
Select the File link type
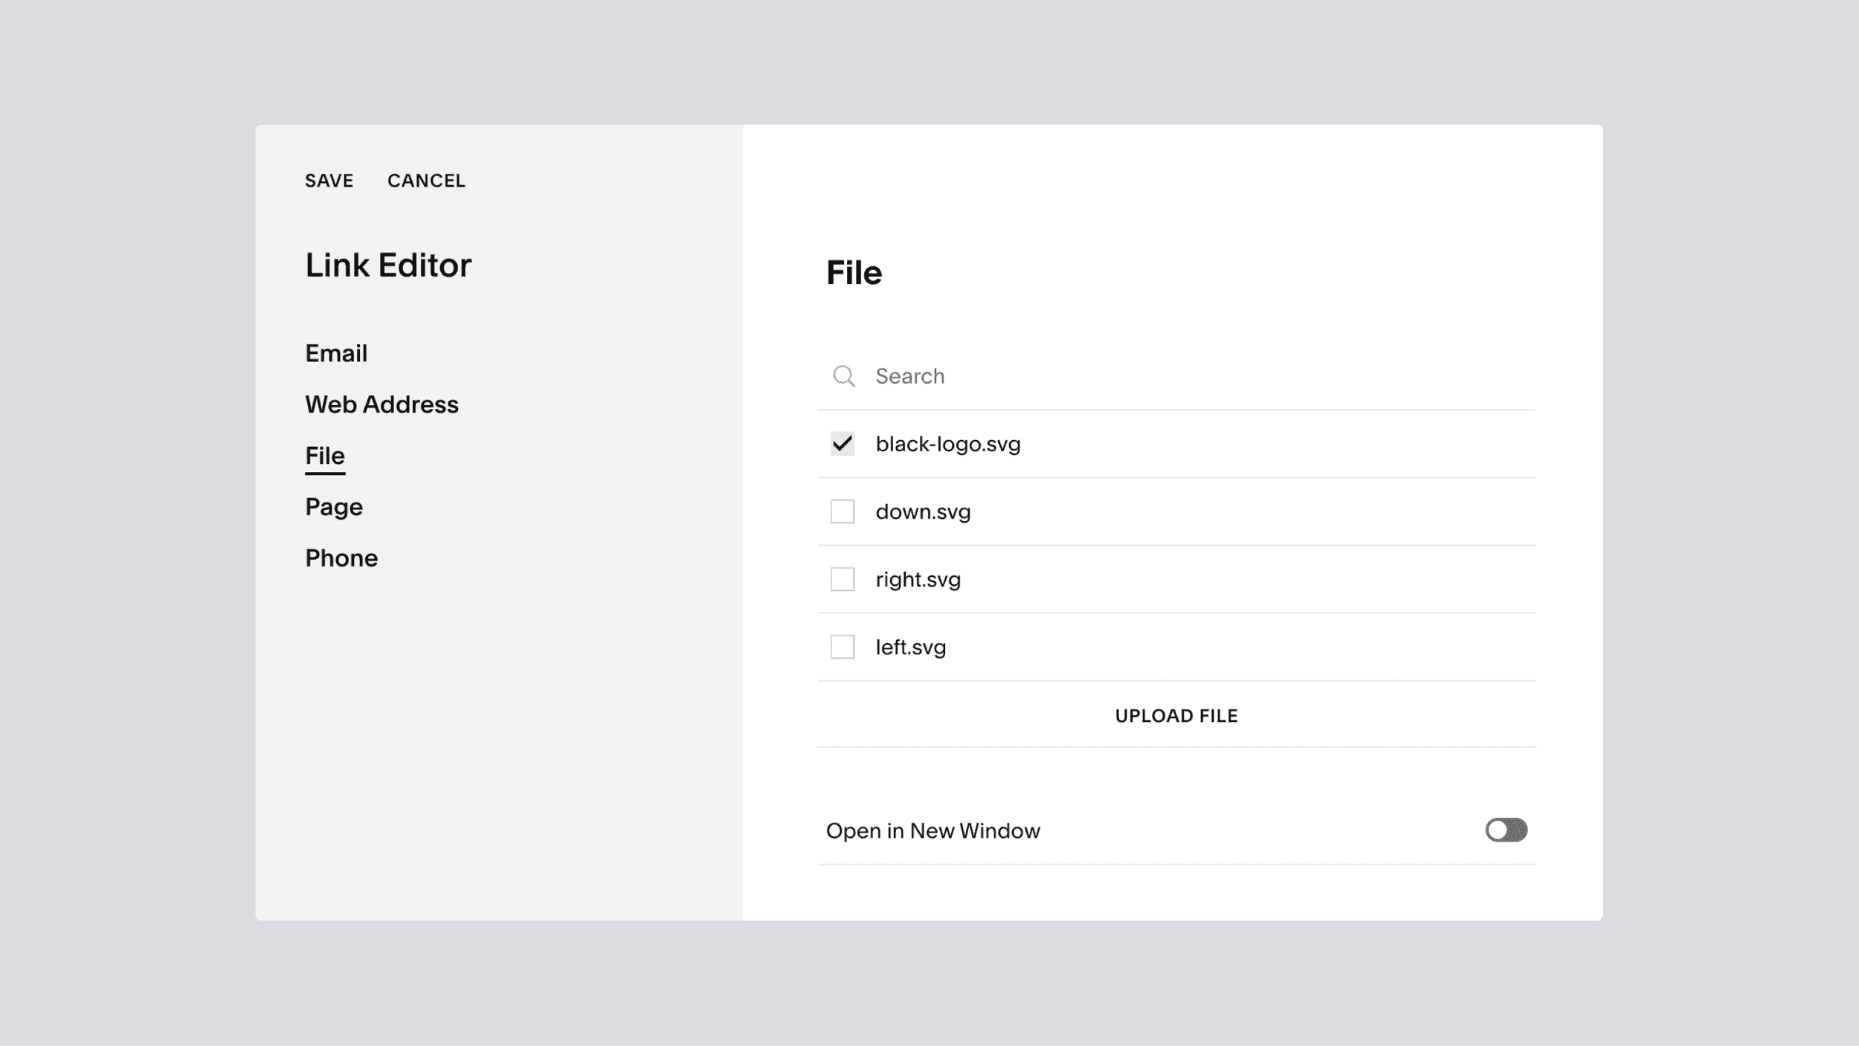point(325,456)
